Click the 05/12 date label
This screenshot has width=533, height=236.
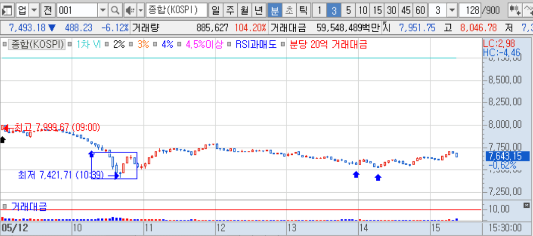pos(15,228)
